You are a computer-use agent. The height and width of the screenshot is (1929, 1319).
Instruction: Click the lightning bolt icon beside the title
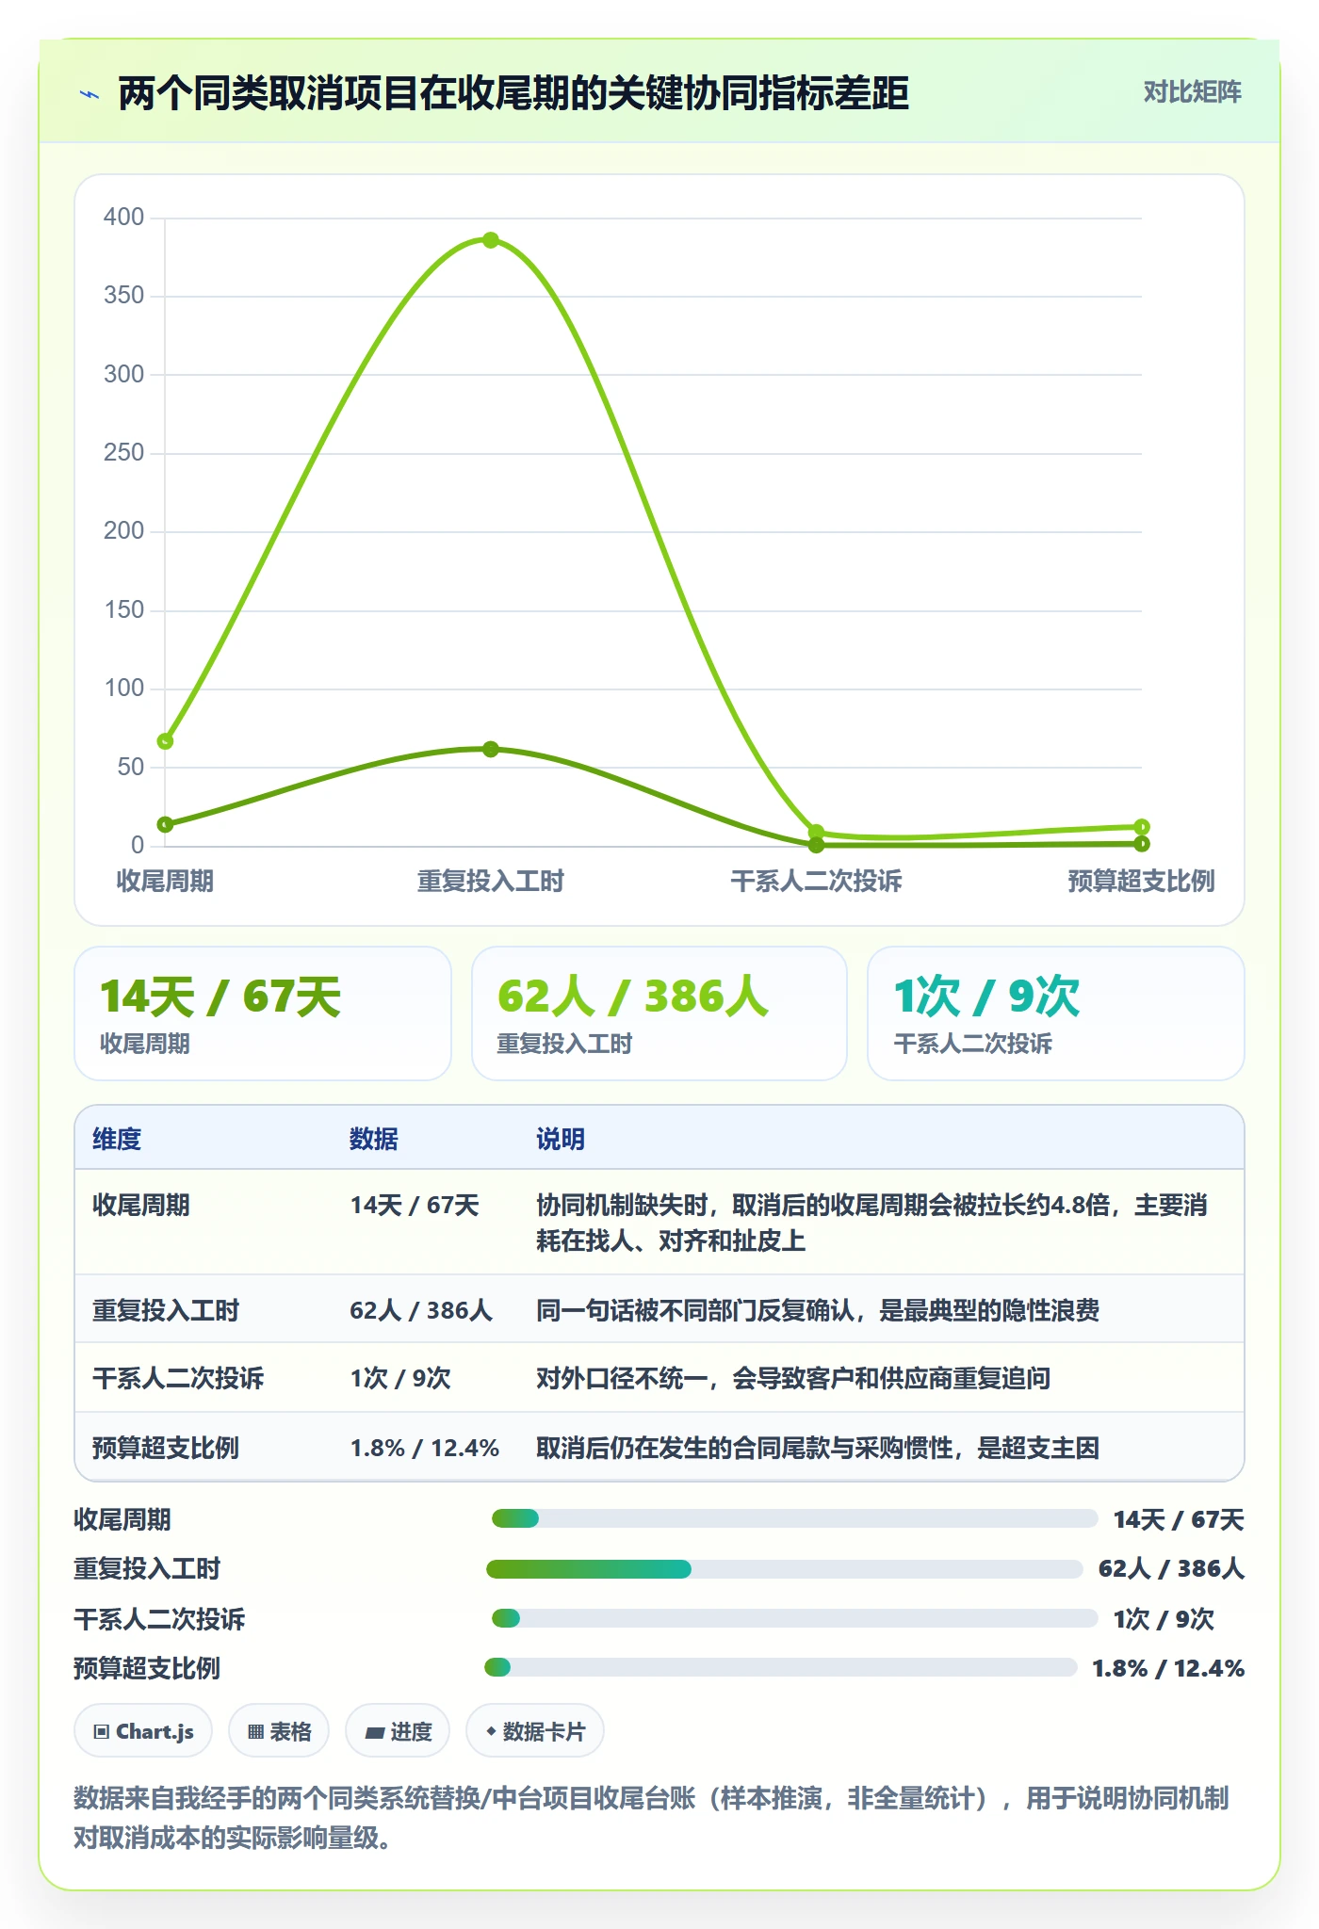coord(90,94)
